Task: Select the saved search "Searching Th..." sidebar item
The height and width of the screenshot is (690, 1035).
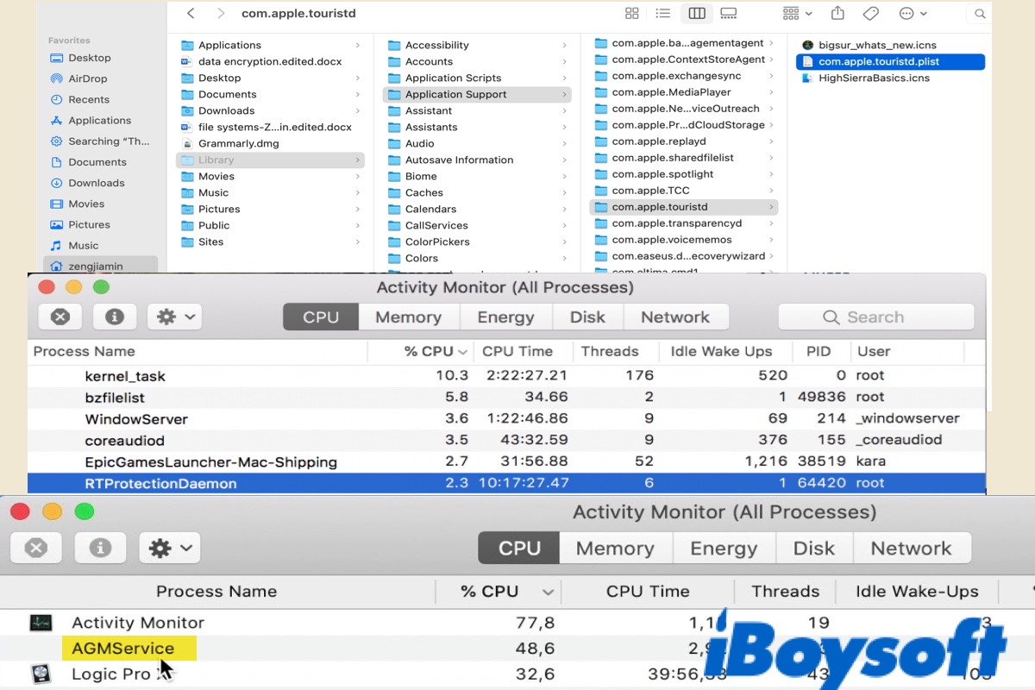Action: coord(109,141)
